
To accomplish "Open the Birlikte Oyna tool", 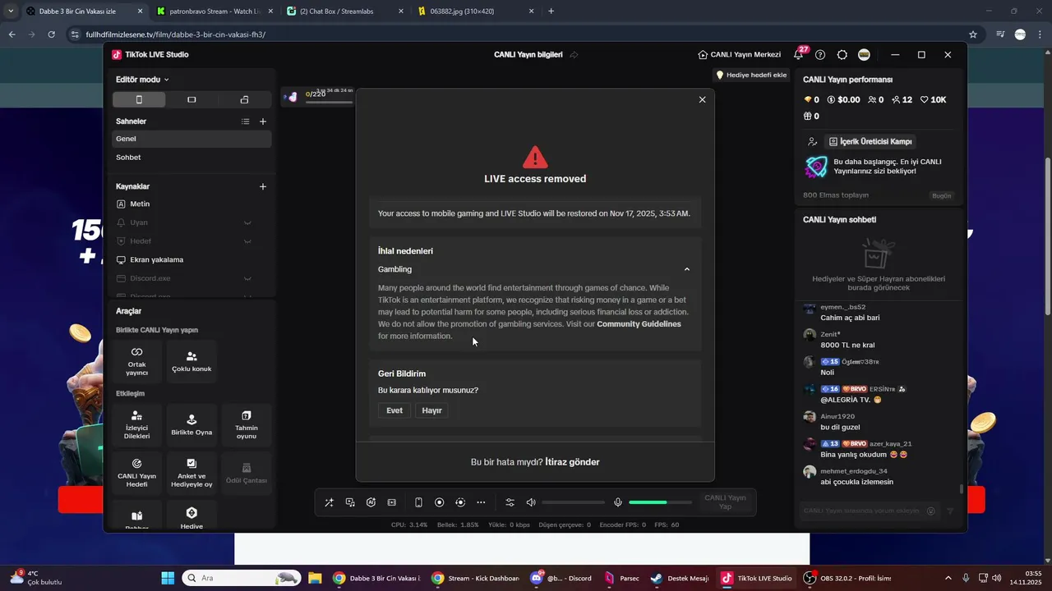I will (x=191, y=425).
